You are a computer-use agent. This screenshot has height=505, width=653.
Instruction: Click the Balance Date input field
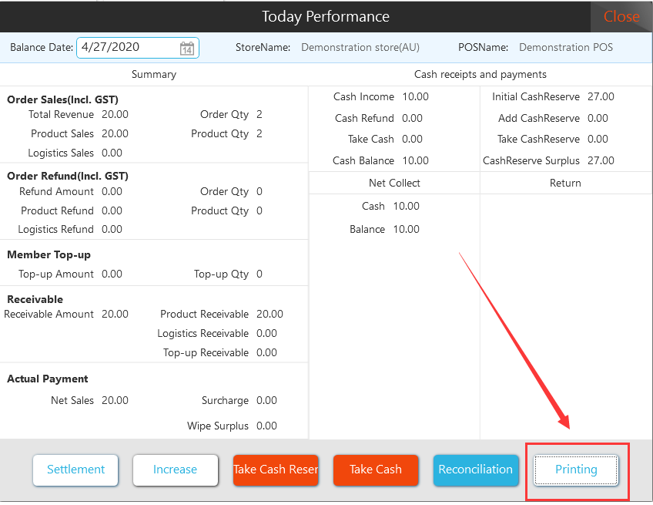pyautogui.click(x=127, y=48)
